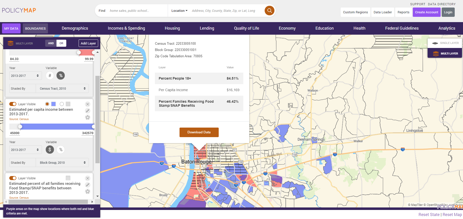Image resolution: width=463 pixels, height=219 pixels.
Task: Collapse the Food Stamp/SNAP layer card
Action: 88,185
